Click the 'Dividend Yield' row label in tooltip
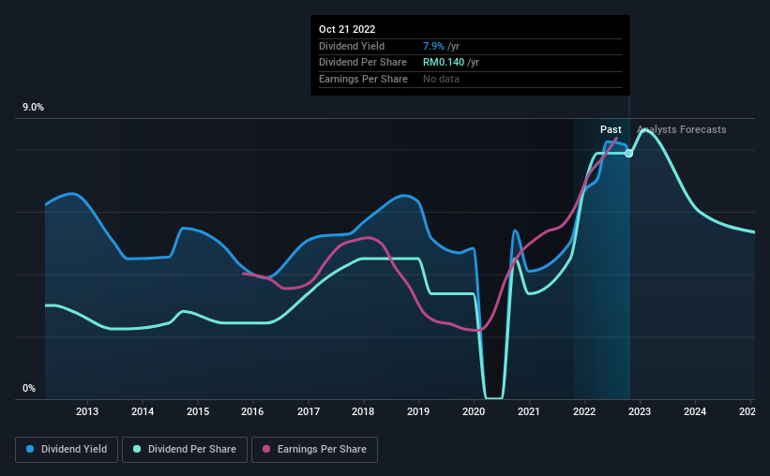The image size is (770, 476). [352, 46]
